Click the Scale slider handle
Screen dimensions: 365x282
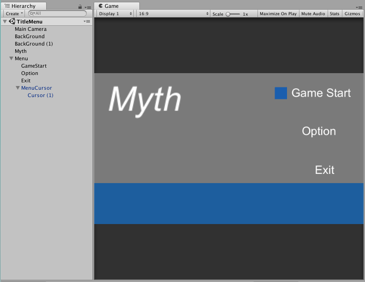pyautogui.click(x=228, y=14)
